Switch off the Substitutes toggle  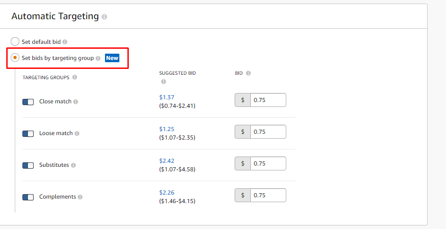(x=28, y=165)
